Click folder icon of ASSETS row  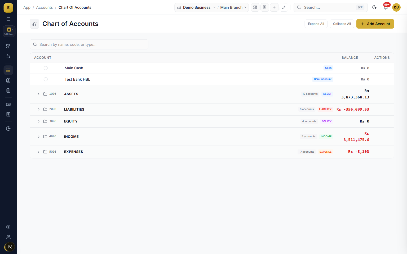(45, 94)
